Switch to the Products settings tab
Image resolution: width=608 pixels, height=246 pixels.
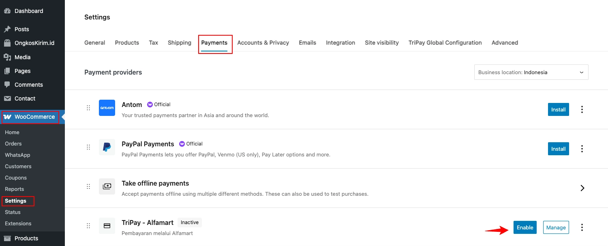tap(127, 43)
